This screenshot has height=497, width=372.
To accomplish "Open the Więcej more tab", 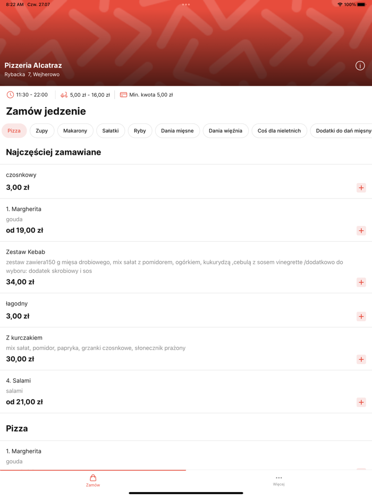I will tap(278, 480).
